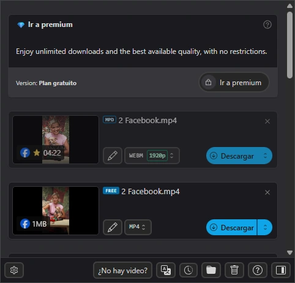Open the settings gear icon

coord(14,270)
